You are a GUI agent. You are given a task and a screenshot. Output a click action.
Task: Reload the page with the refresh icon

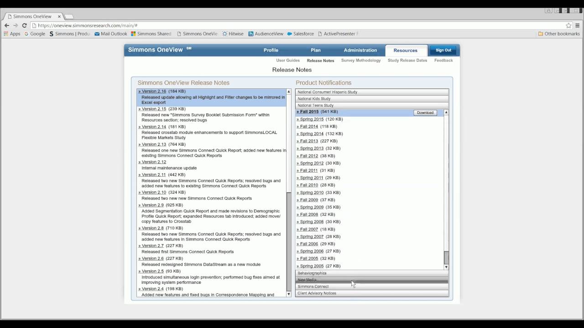pos(25,26)
